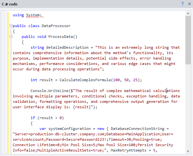The height and width of the screenshot is (156, 193).
Task: Click the underlined 'System;' text
Action: 34,15
